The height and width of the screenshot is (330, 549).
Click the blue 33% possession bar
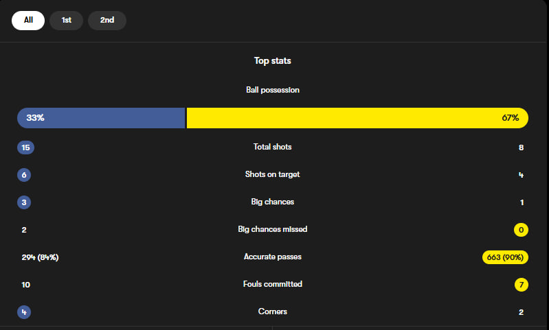tap(101, 118)
